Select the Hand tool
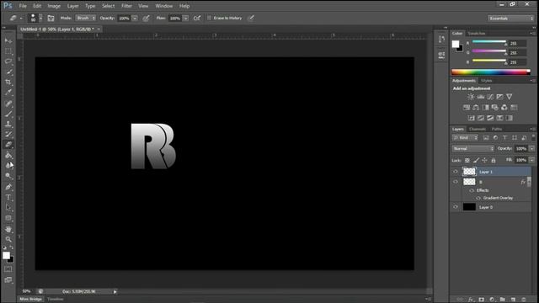 pos(8,229)
